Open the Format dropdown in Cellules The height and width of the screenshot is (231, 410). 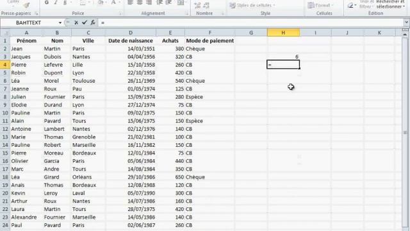click(320, 5)
